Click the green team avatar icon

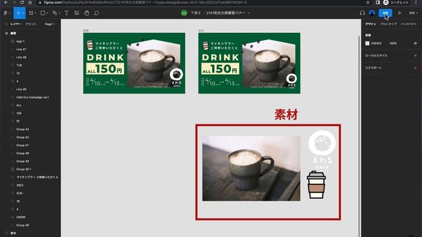[x=184, y=13]
